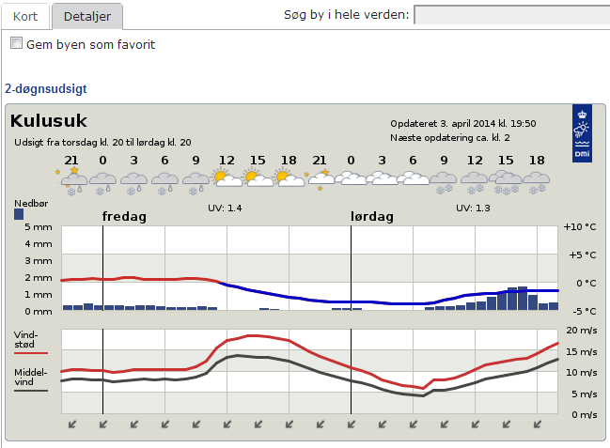The image size is (610, 448).
Task: Click the '0 °C' temperature axis label
Action: coord(586,283)
